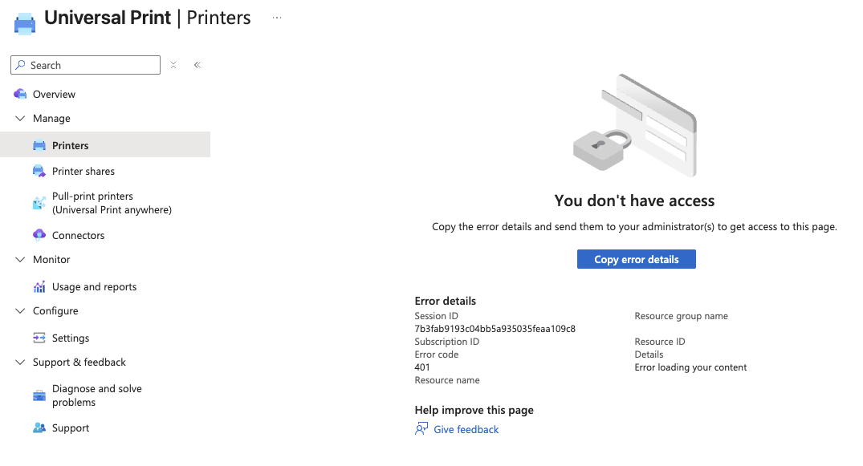This screenshot has height=466, width=863.
Task: Collapse the Support & feedback section
Action: pyautogui.click(x=20, y=363)
